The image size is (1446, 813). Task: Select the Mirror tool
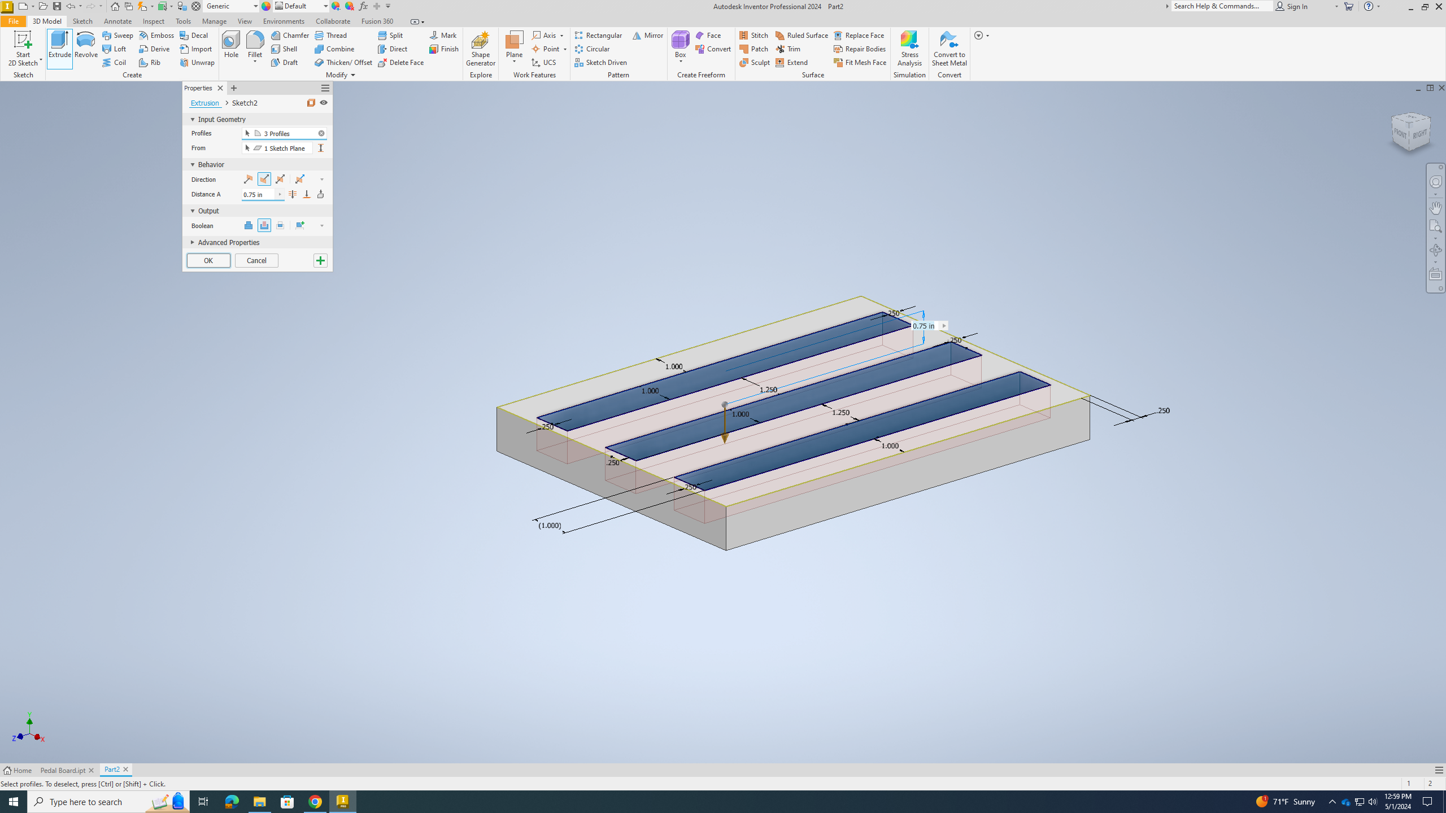click(x=648, y=35)
